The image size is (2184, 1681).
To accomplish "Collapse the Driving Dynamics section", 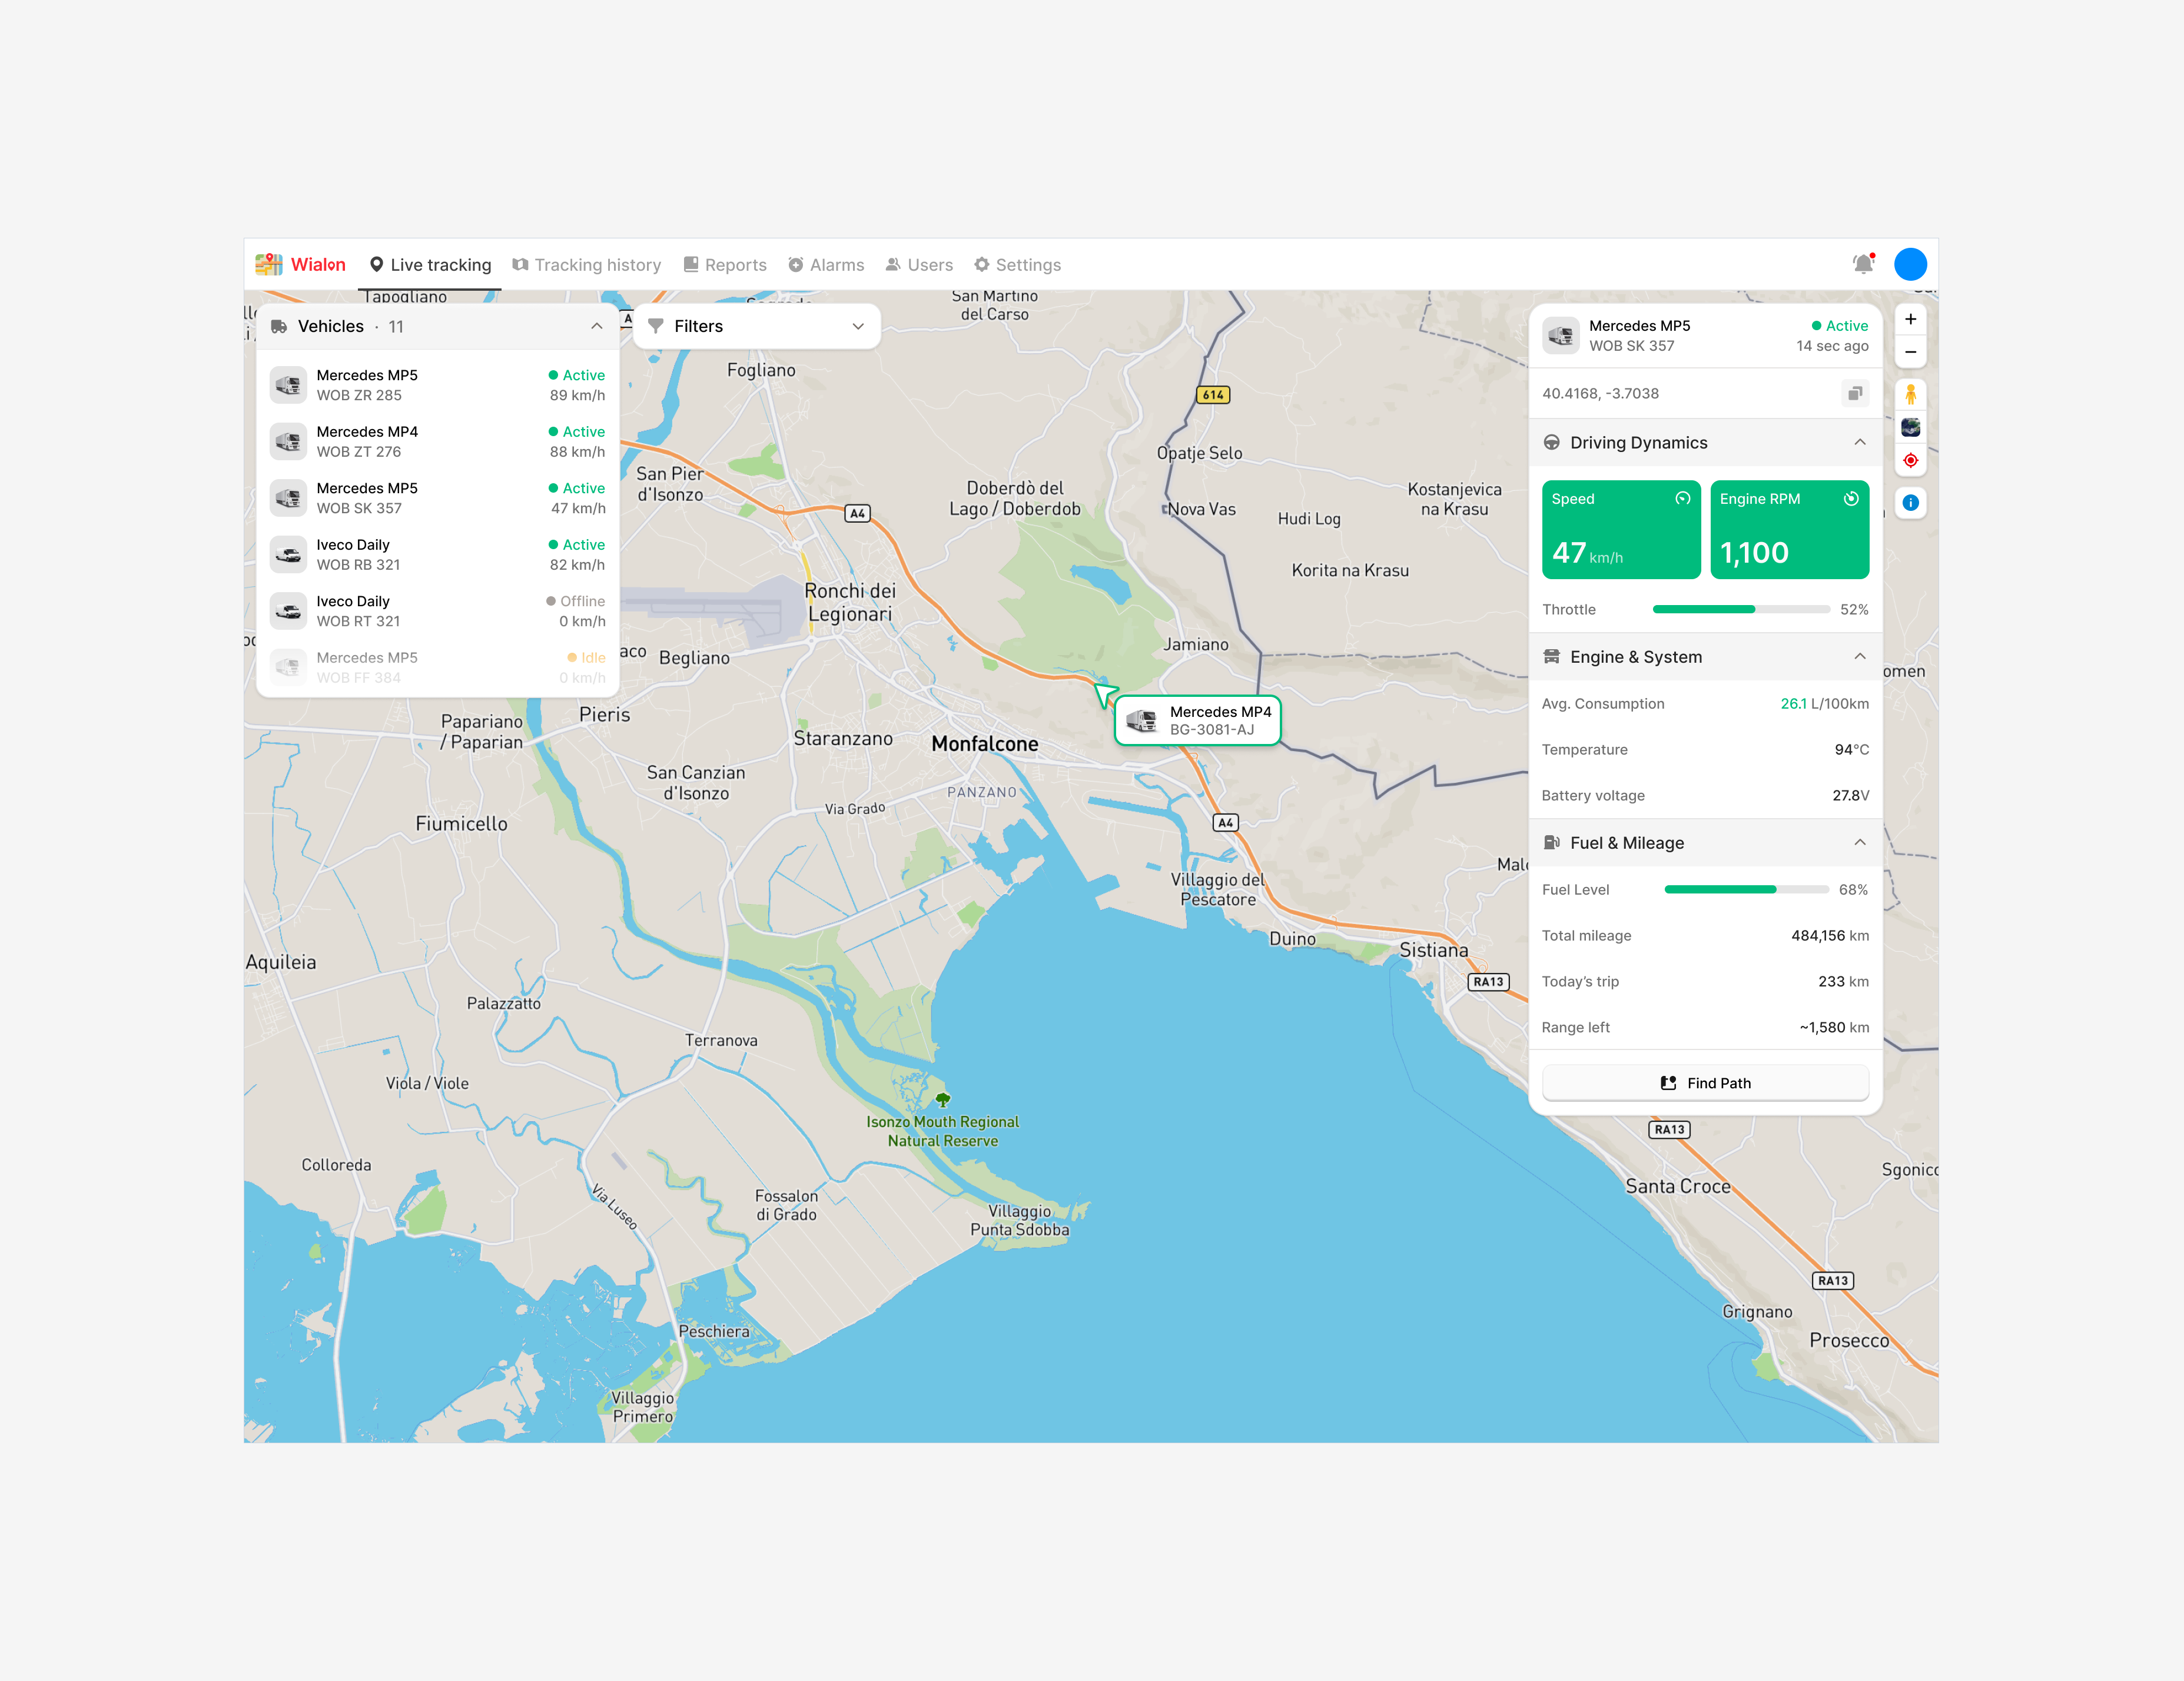I will click(x=1860, y=442).
